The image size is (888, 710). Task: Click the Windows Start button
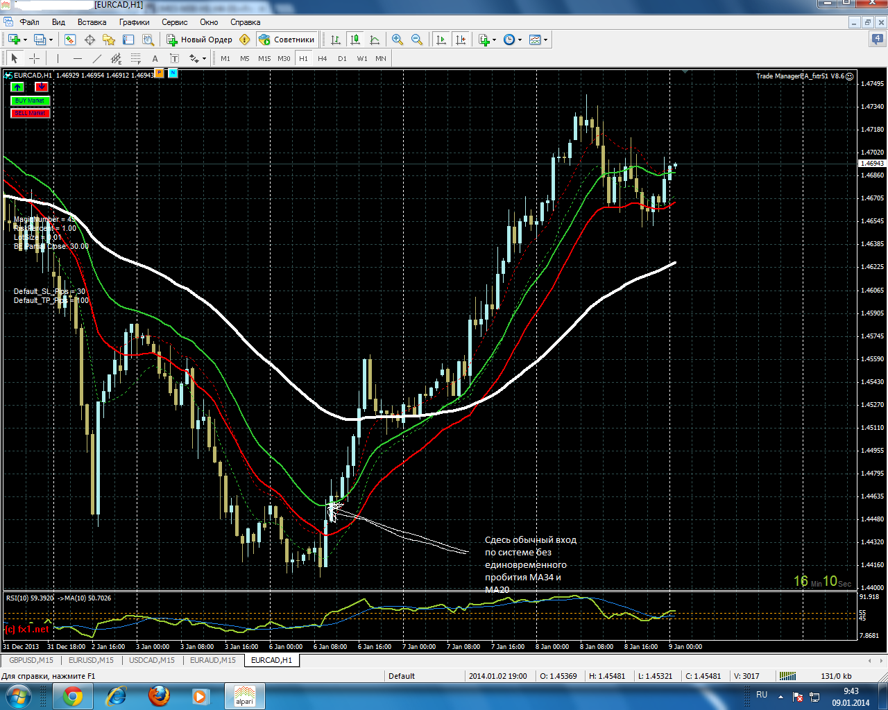19,696
